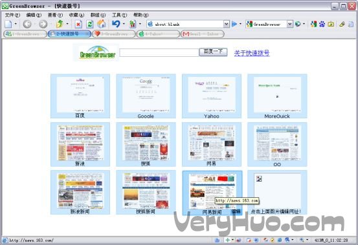This screenshot has height=245, width=358.
Task: Open the 百度 speed dial thumbnail
Action: [x=80, y=94]
